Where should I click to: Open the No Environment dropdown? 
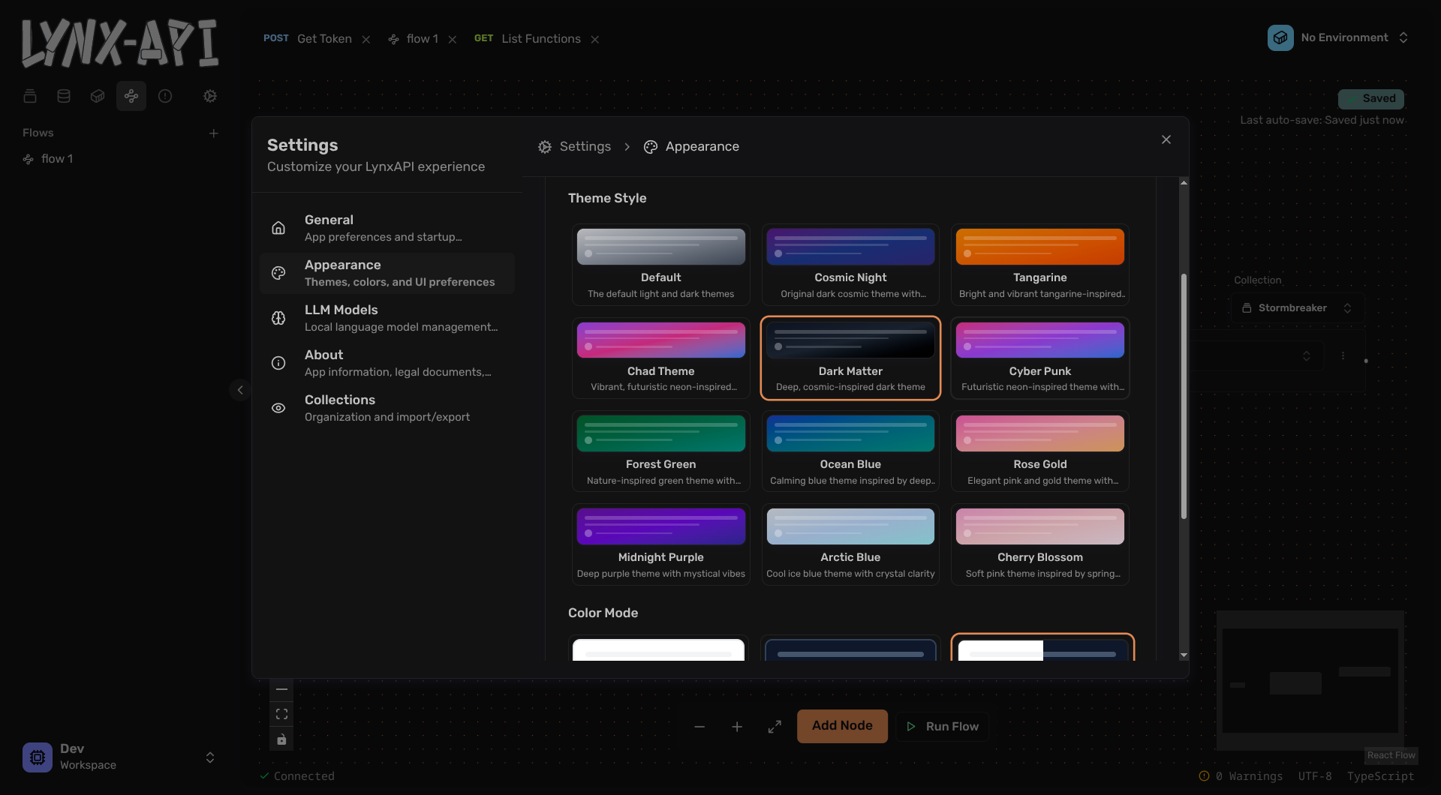1338,37
